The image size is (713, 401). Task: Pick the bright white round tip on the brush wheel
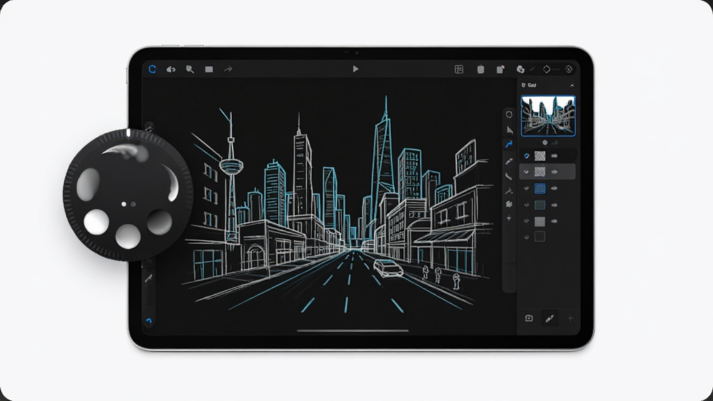click(96, 222)
